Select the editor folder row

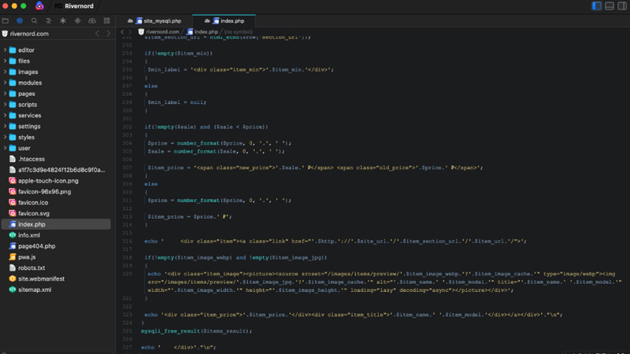click(x=56, y=50)
